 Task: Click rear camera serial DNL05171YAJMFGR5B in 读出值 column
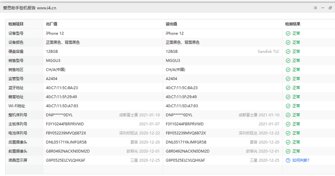coord(186,142)
